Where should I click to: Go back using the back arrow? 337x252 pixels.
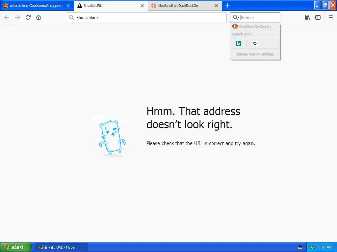point(7,17)
